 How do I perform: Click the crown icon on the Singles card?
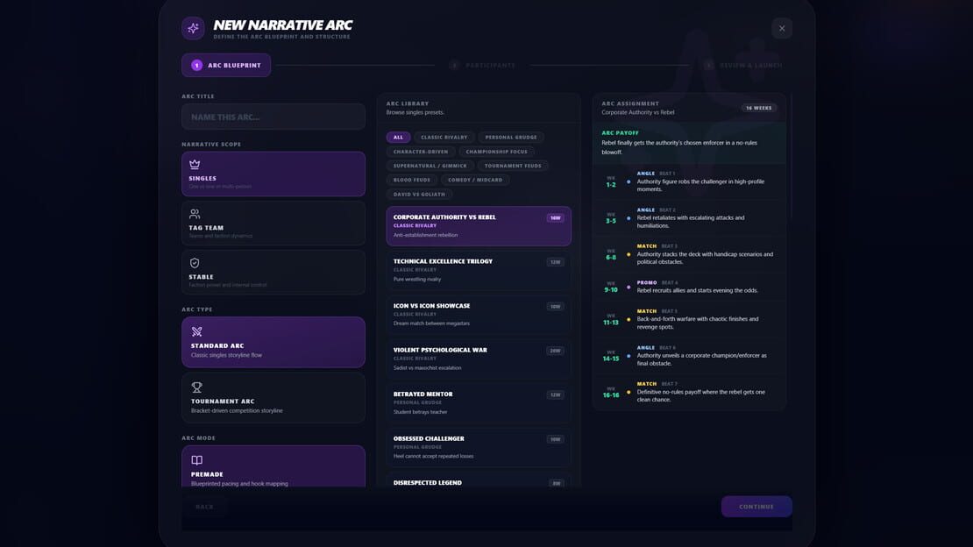click(195, 165)
